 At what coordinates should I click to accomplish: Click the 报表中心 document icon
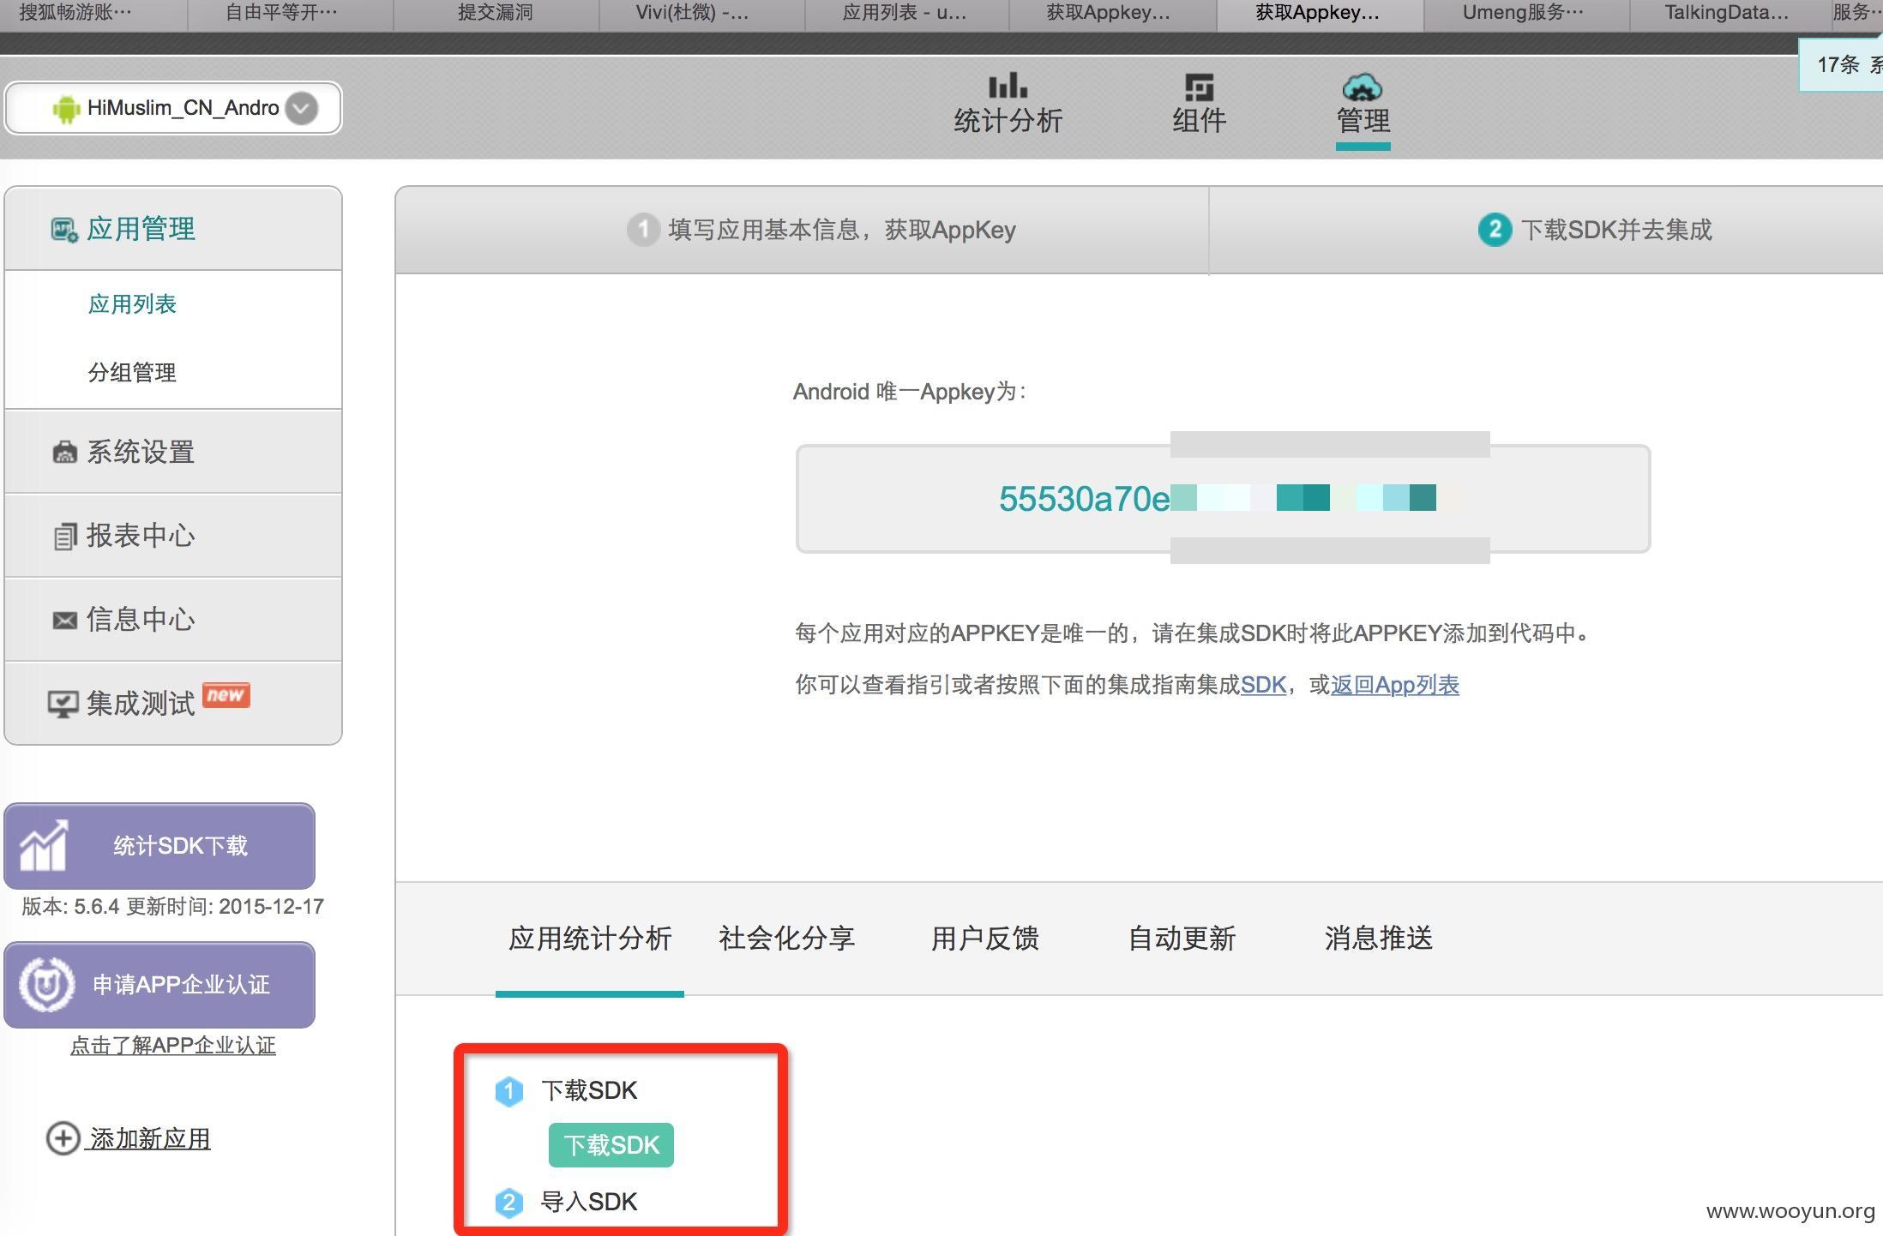(65, 537)
